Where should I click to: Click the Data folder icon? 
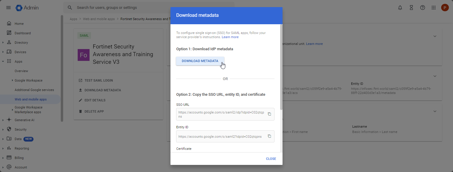coord(9,139)
